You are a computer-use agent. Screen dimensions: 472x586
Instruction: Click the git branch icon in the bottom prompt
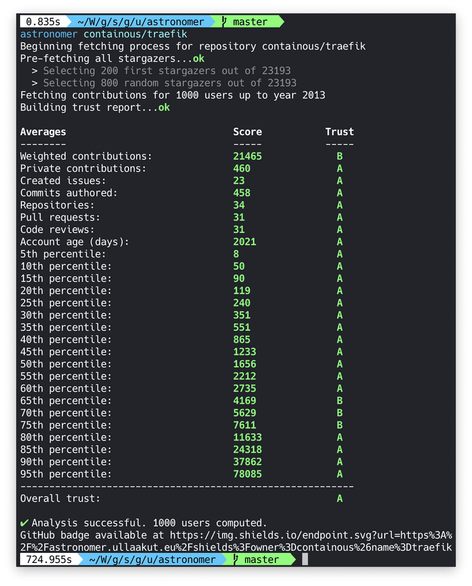(x=235, y=559)
